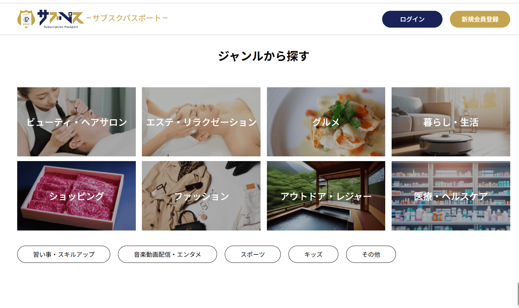Open the ビューティ・ヘアサロン genre tile
519x308 pixels.
coord(77,122)
